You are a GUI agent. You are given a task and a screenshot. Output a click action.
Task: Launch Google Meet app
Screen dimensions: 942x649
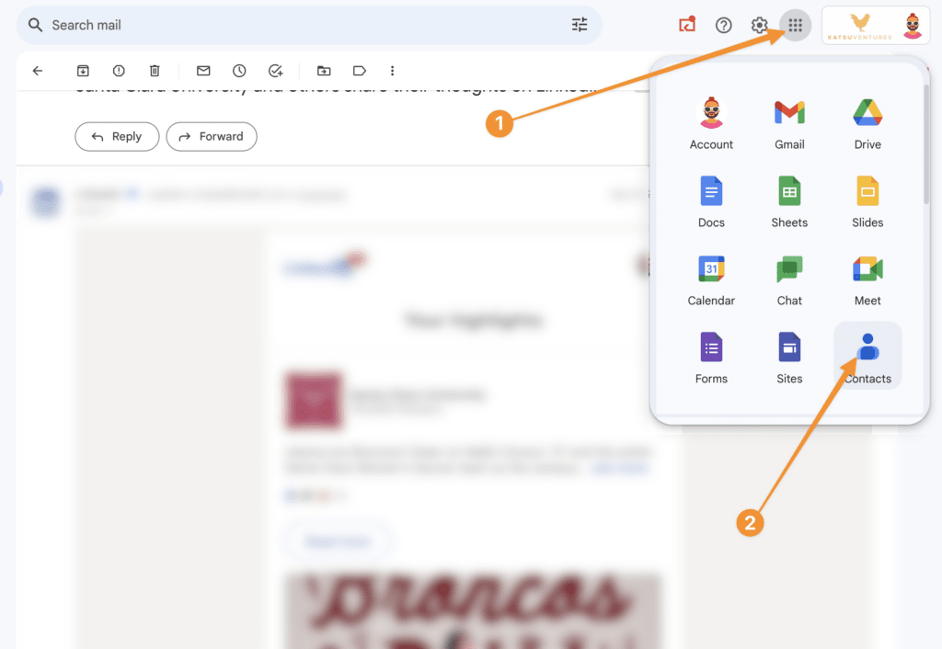867,279
